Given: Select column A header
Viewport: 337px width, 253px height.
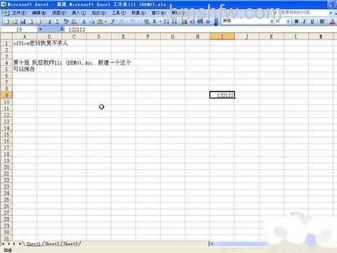Looking at the screenshot, I should point(24,36).
